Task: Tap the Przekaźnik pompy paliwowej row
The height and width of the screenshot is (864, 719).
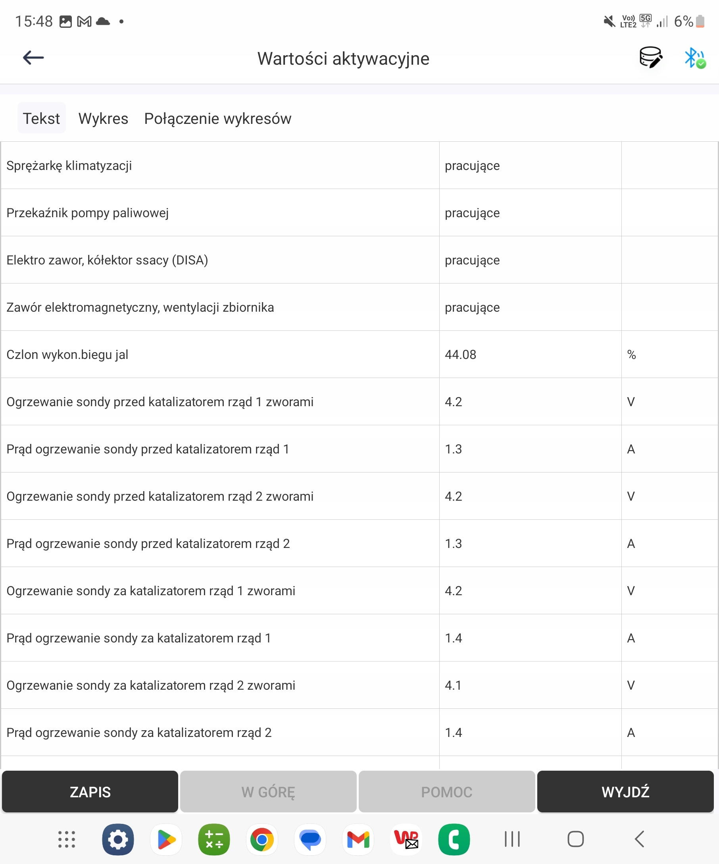Action: 219,213
